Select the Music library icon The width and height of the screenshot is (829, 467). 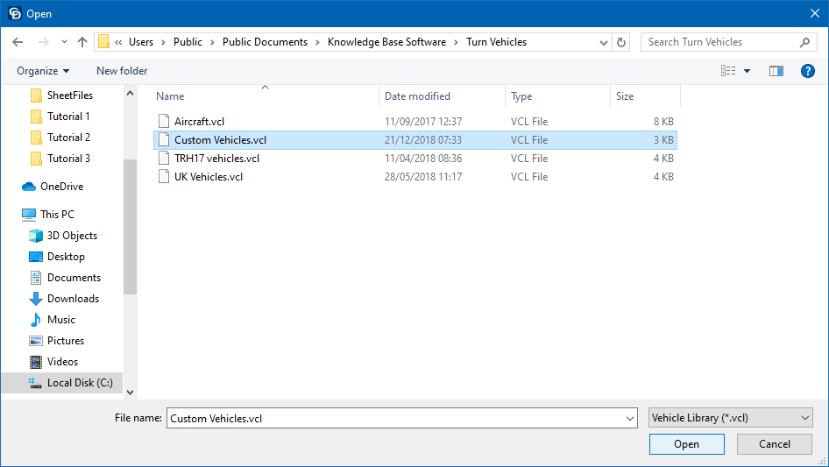(36, 320)
